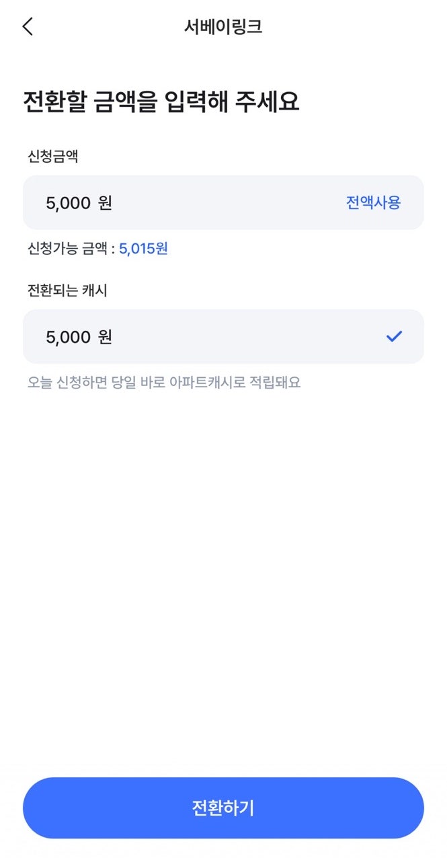Focus the 신청금액 input field

click(223, 202)
